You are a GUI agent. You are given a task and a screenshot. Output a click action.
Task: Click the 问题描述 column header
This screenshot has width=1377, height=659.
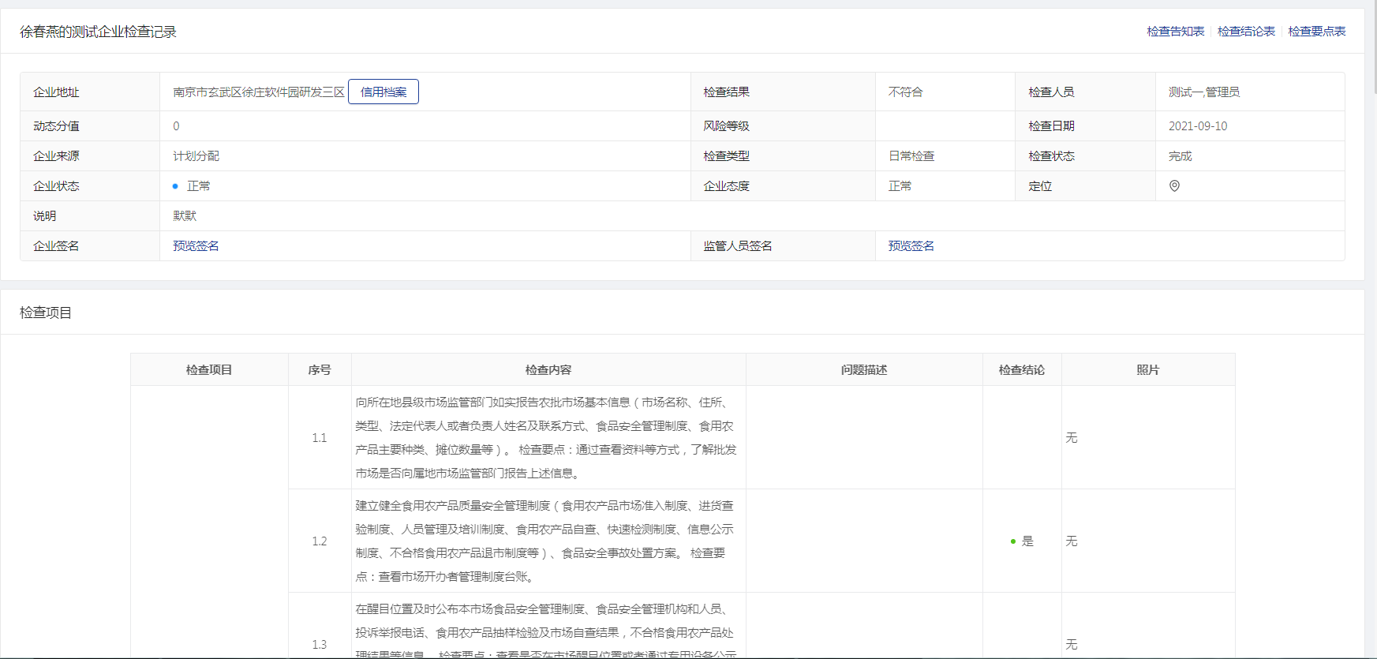click(x=864, y=370)
